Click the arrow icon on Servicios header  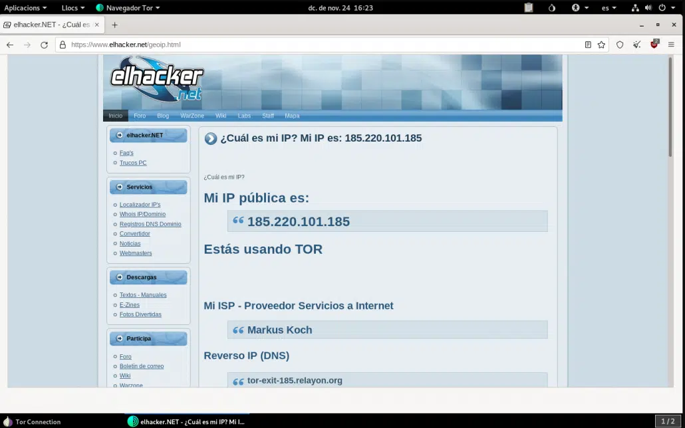(119, 187)
